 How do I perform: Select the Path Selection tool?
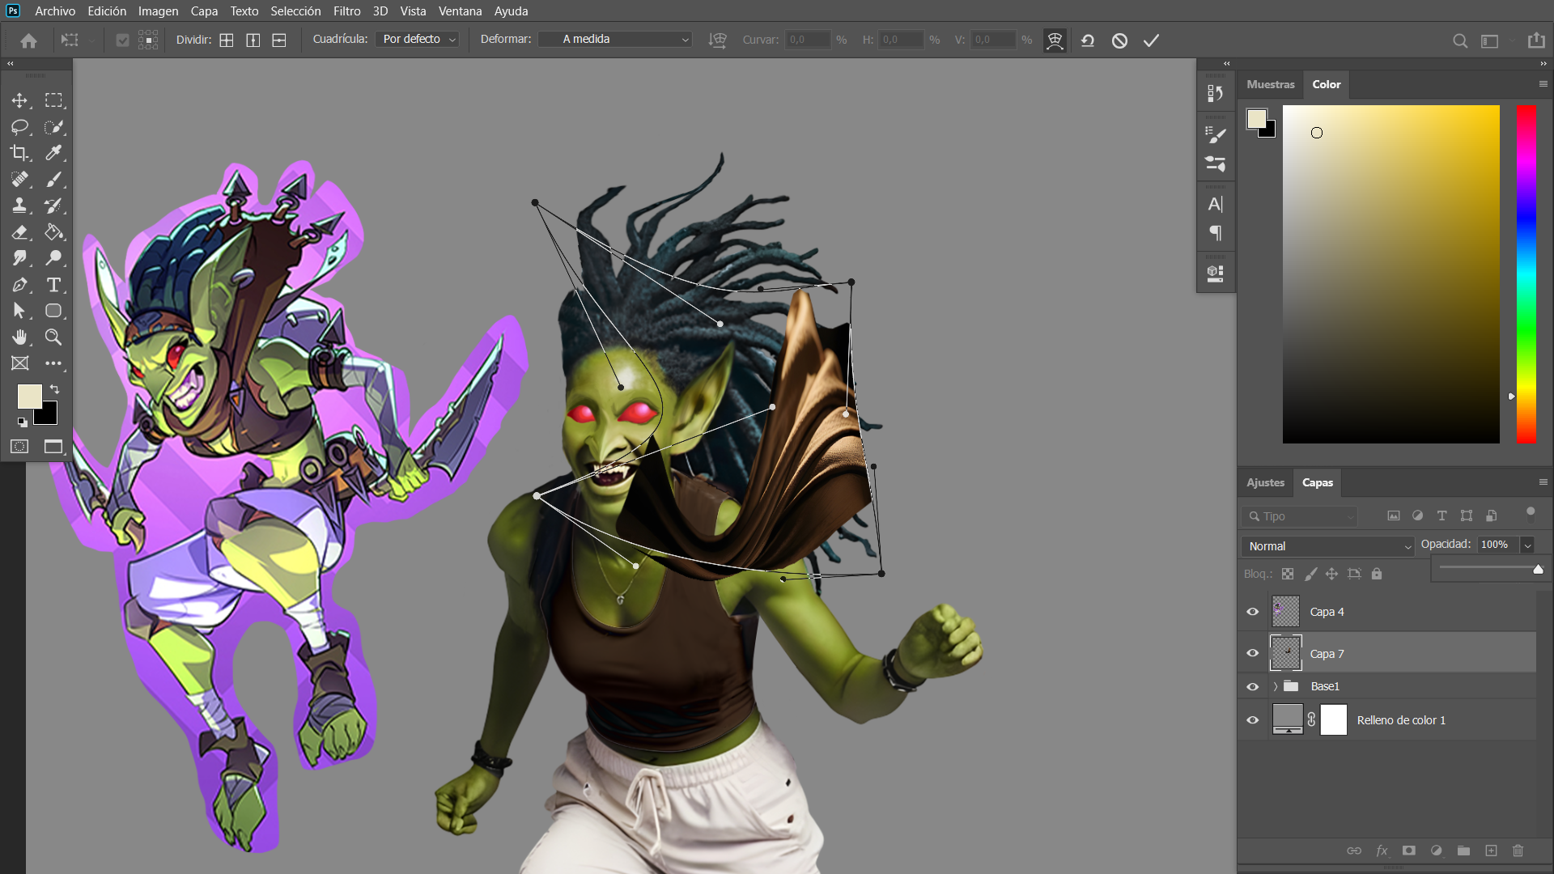coord(19,311)
